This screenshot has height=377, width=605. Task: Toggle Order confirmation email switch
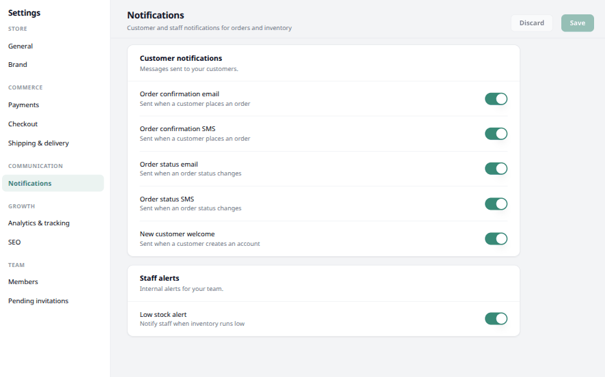[496, 99]
